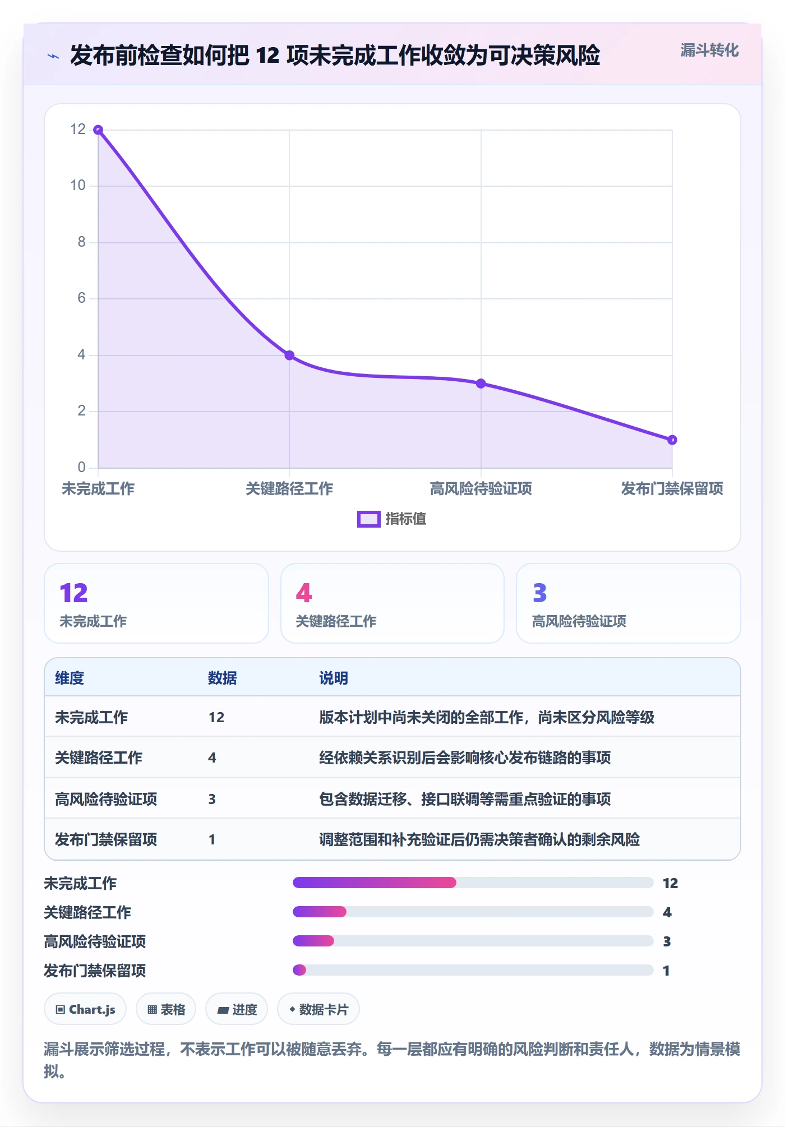The height and width of the screenshot is (1127, 785).
Task: Click the 高风险待验证项 x-axis label on chart
Action: [x=481, y=489]
